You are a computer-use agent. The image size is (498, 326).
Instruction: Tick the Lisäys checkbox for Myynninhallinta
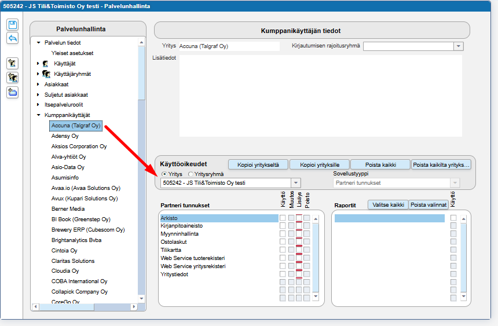299,233
